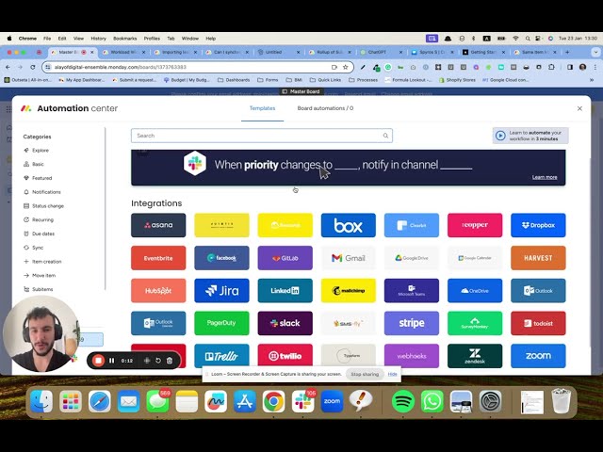Restart the Loom recording
This screenshot has height=452, width=603.
tap(158, 361)
